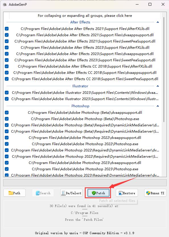Viewport: 169px width, 237px height.
Task: Select Photoshop 2023 Photoshop.exe path text
Action: [x=85, y=169]
